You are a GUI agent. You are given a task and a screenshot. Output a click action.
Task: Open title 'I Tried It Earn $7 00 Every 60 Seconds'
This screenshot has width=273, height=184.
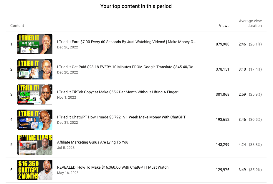[x=126, y=42]
